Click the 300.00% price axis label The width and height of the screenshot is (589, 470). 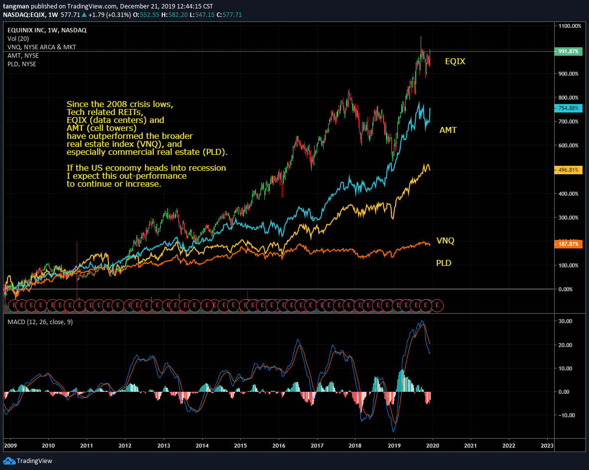(569, 218)
